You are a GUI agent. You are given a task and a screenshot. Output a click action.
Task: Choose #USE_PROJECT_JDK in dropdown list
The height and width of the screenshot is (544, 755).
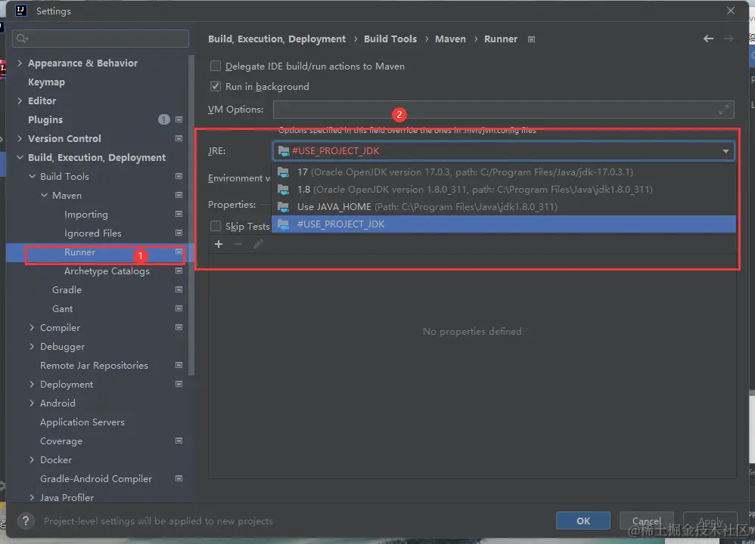pyautogui.click(x=504, y=224)
